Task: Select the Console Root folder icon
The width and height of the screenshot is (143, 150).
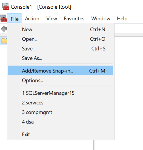Action: tap(4, 41)
